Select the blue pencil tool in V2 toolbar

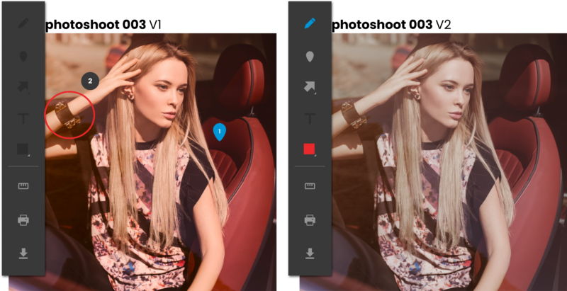pyautogui.click(x=310, y=23)
